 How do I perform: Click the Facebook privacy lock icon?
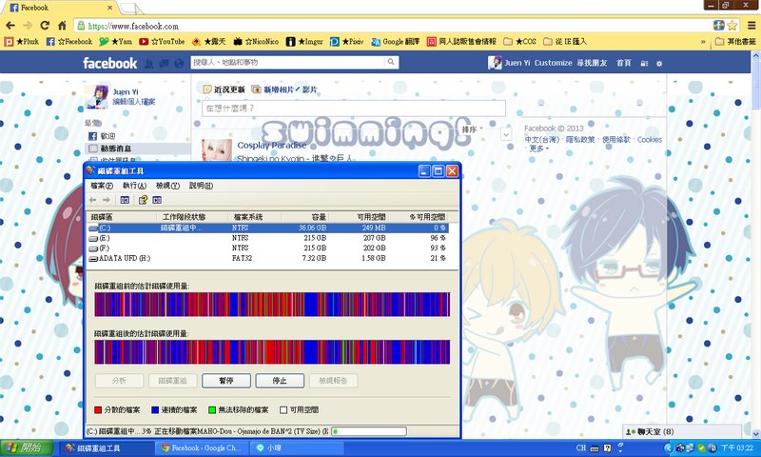pyautogui.click(x=644, y=63)
